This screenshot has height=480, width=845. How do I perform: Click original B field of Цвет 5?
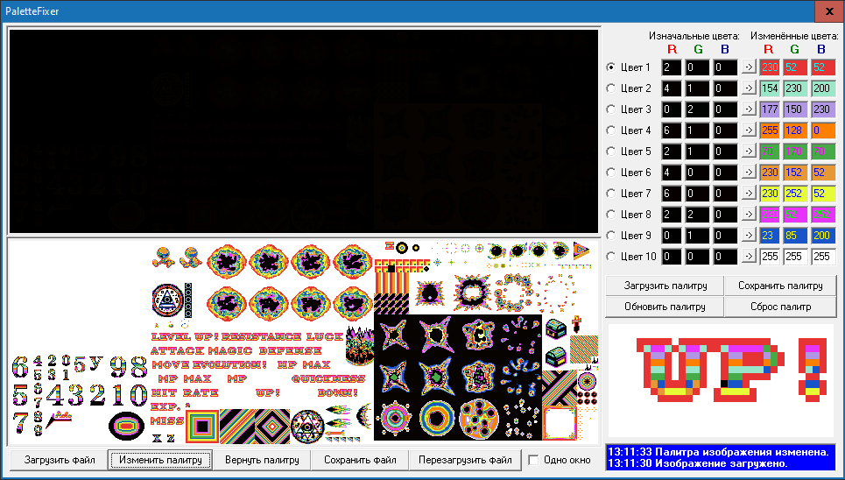[725, 152]
